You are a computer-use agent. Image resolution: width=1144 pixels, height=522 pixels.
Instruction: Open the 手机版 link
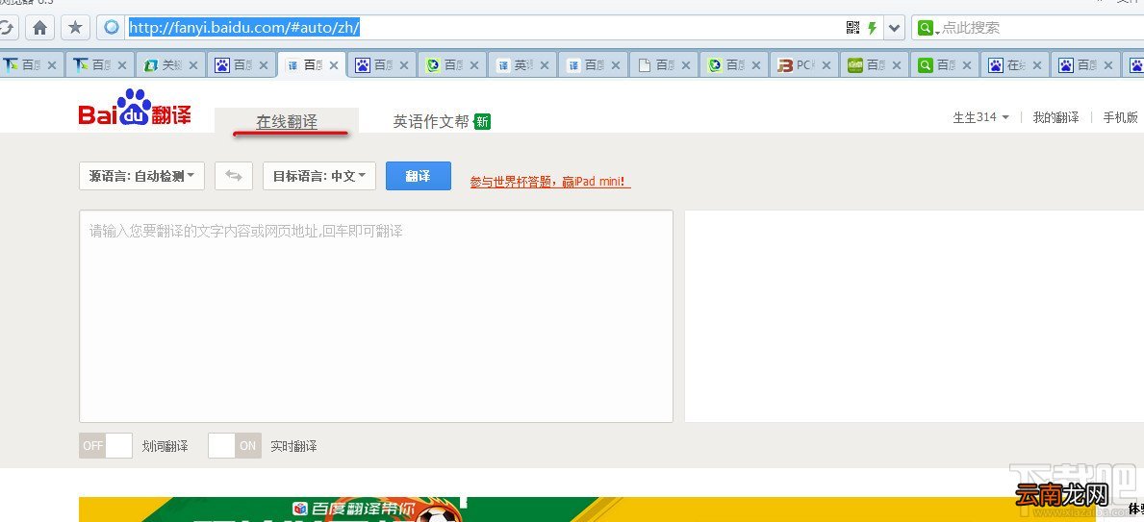click(1120, 117)
